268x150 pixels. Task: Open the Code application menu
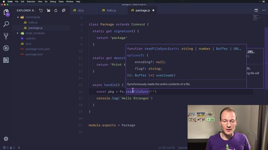coord(10,2)
